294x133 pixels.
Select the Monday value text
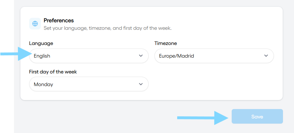(43, 84)
